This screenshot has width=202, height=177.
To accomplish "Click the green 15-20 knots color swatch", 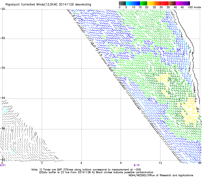I will [x=144, y=3].
